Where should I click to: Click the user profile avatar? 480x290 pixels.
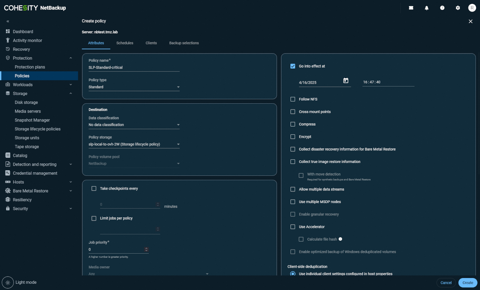tap(472, 8)
